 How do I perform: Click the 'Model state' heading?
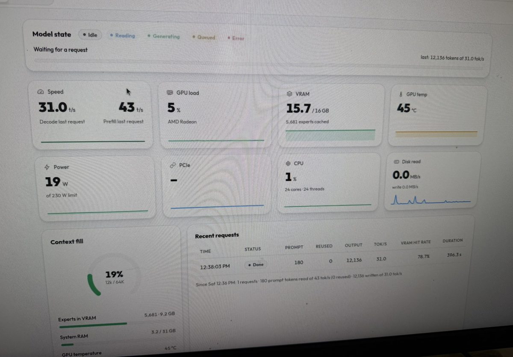click(52, 34)
